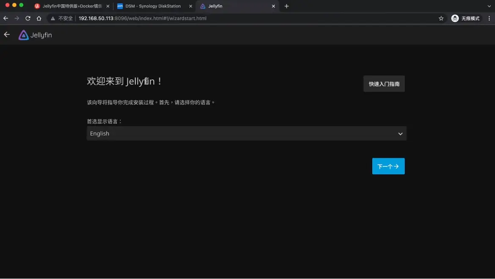Reload the current page
The width and height of the screenshot is (495, 279).
tap(28, 18)
